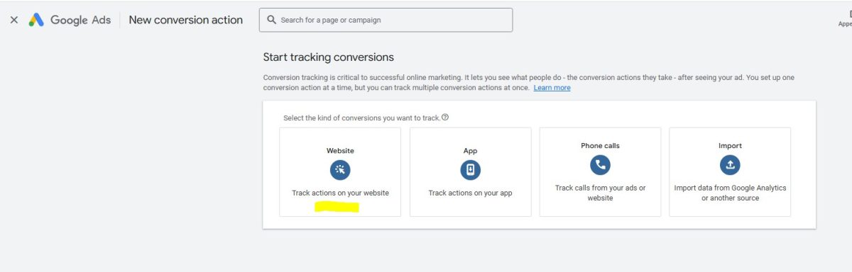Screen dimensions: 852x272
Task: Open the partially visible Appearance icon at top right
Action: click(846, 18)
